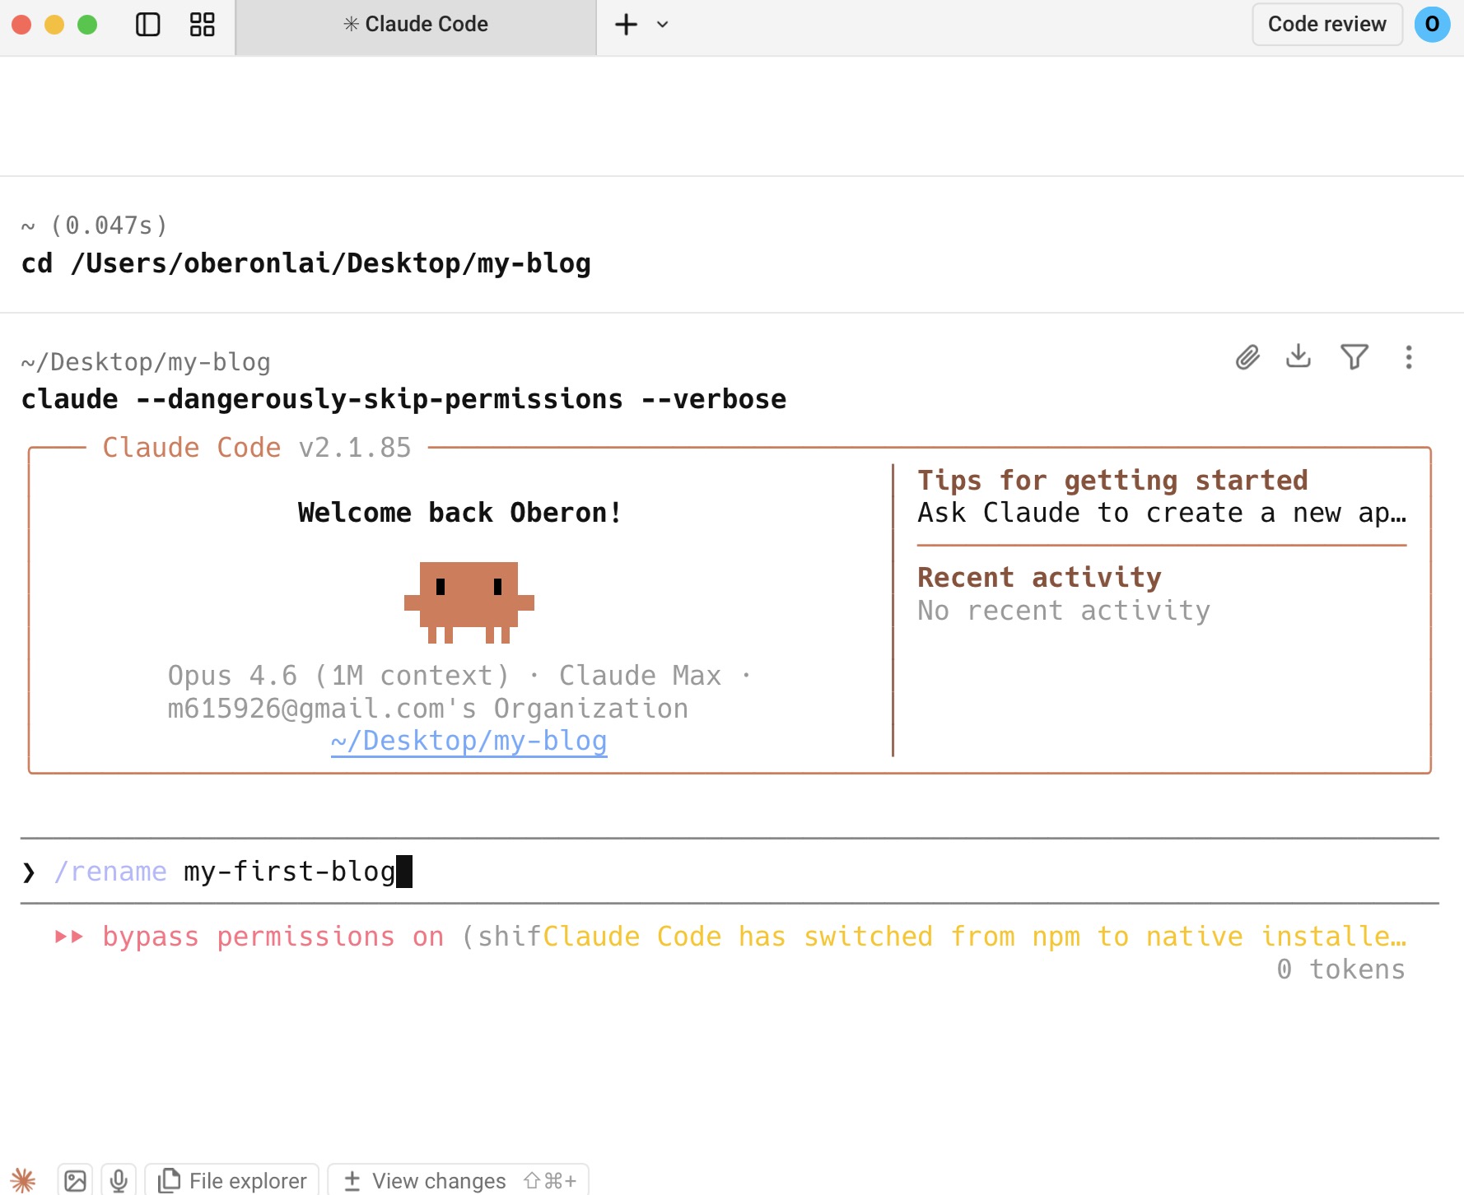Click the download icon for block output
The width and height of the screenshot is (1464, 1195).
pyautogui.click(x=1298, y=357)
